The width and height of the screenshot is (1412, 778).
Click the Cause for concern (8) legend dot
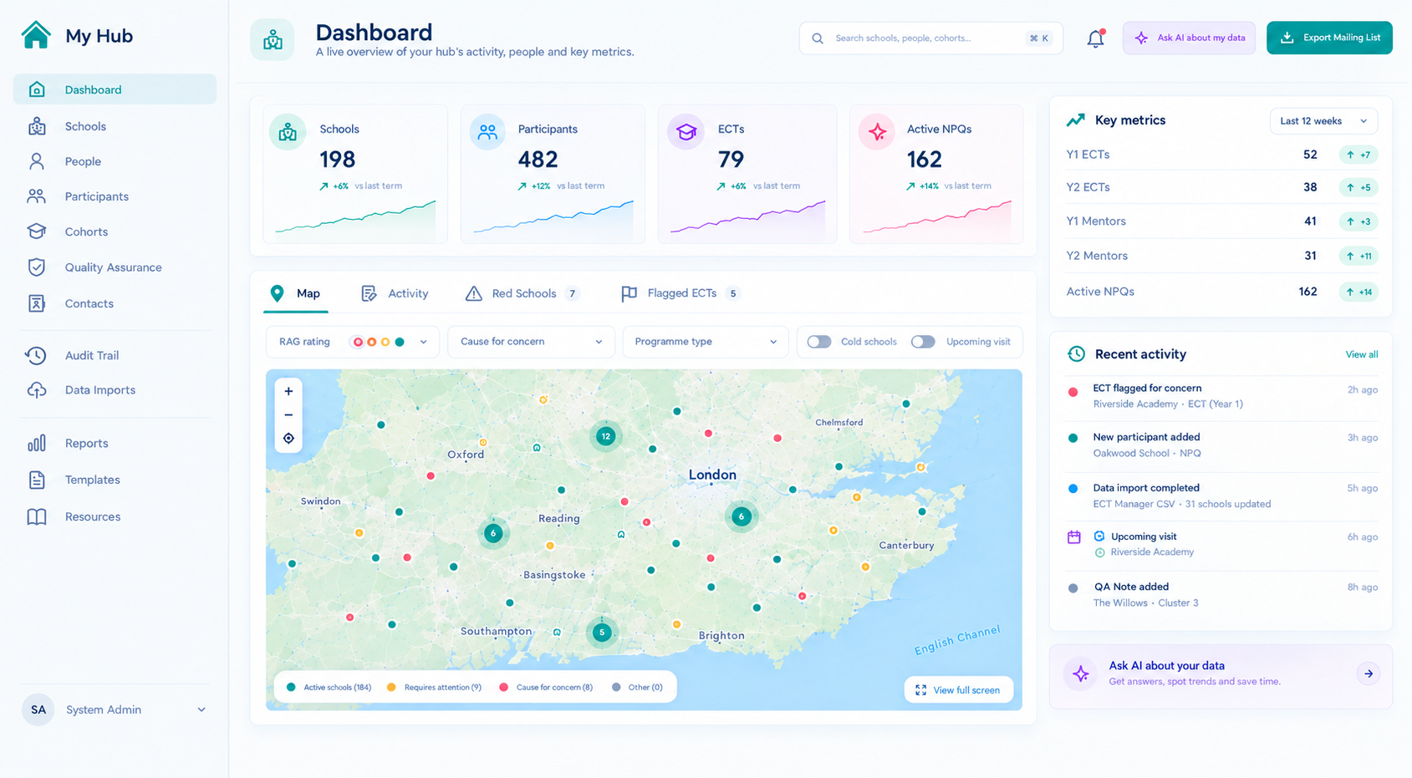tap(503, 687)
